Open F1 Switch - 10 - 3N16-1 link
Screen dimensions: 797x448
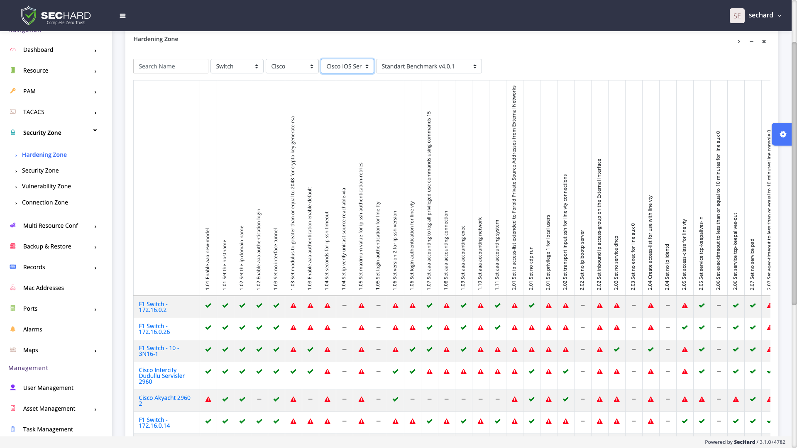click(159, 351)
